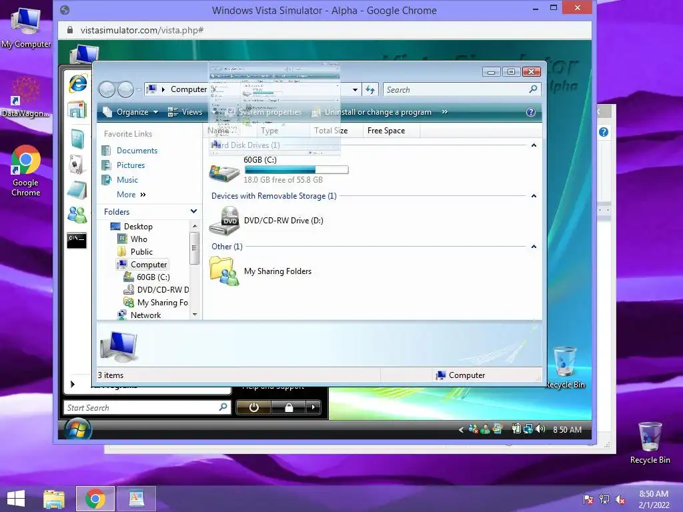This screenshot has width=683, height=512.
Task: Expand the shutdown options arrow
Action: pos(313,407)
